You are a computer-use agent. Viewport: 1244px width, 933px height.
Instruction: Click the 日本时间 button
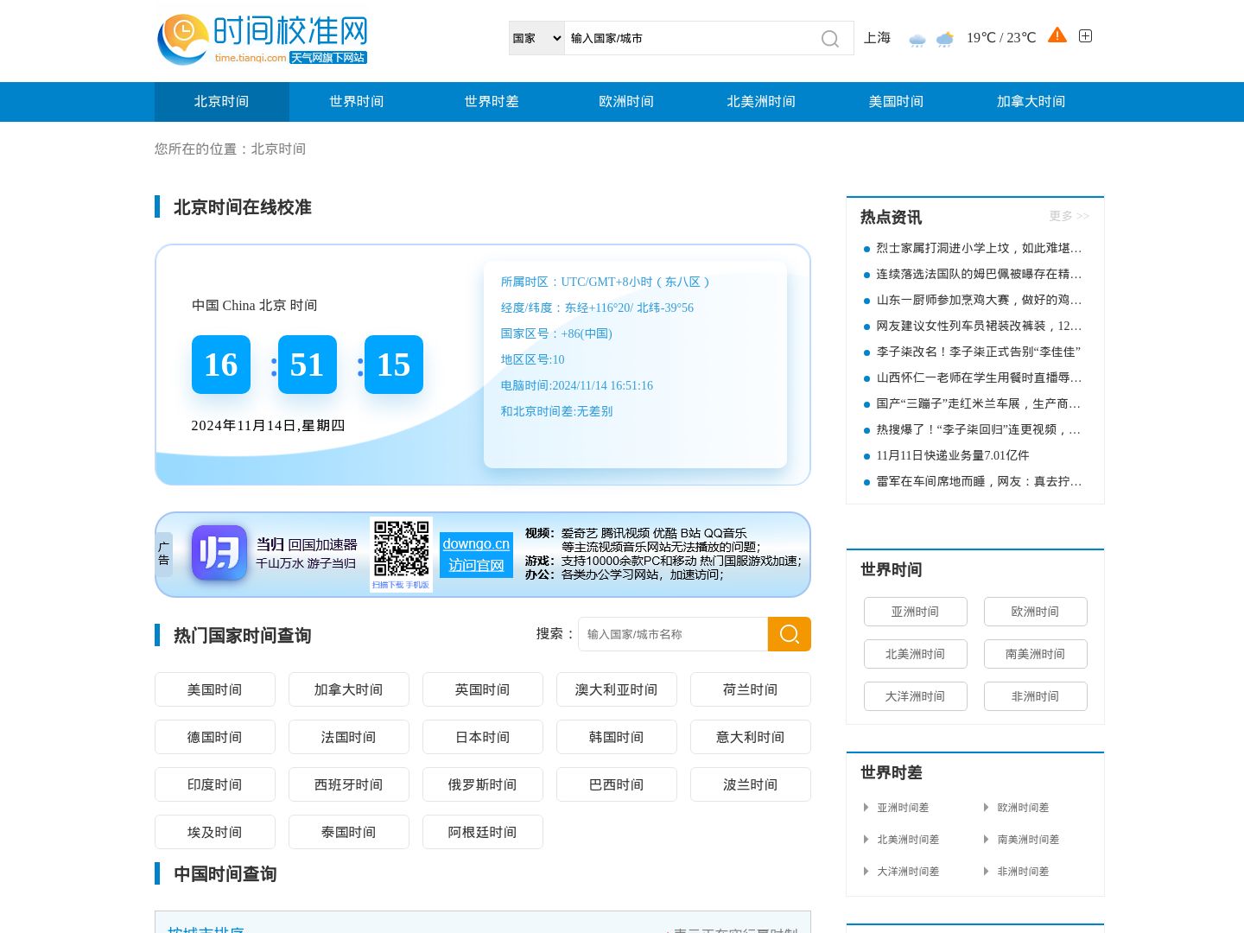(x=483, y=737)
